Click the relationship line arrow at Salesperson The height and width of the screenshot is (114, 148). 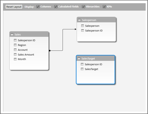(76, 29)
